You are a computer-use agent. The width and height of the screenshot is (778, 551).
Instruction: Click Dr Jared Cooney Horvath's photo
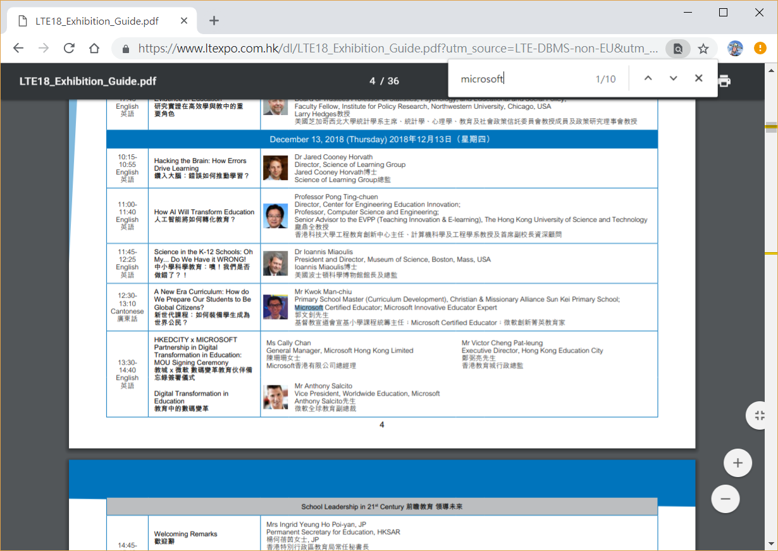(x=275, y=168)
